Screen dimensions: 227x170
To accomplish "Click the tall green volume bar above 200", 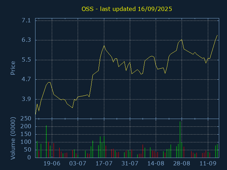I will 46,142.
